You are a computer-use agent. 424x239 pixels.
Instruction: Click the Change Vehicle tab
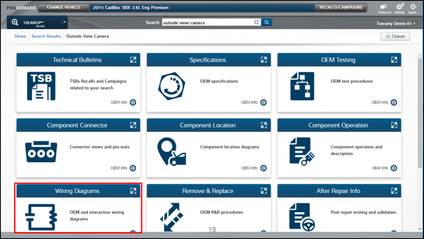[x=63, y=7]
